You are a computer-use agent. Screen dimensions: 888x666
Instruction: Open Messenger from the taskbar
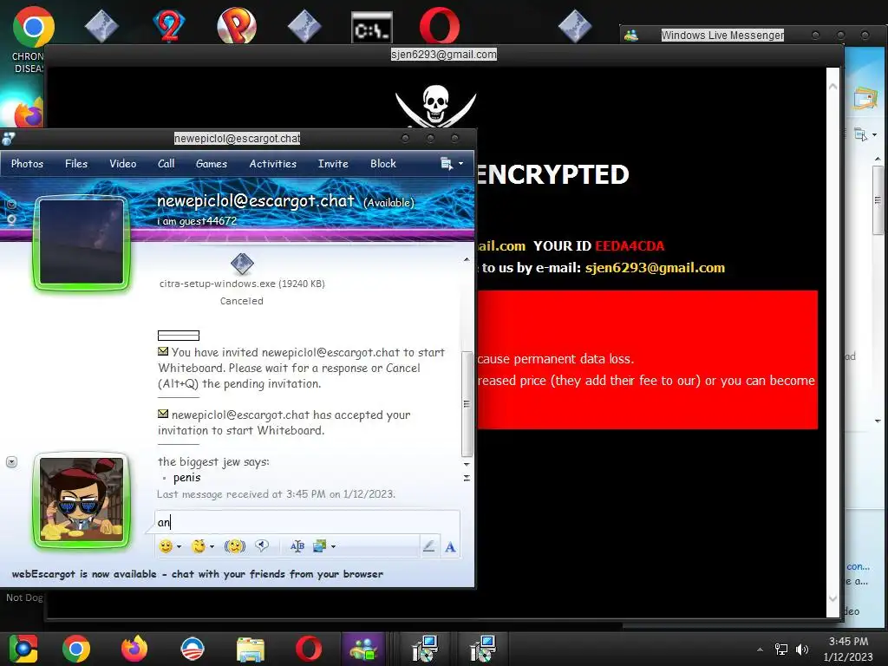[363, 649]
